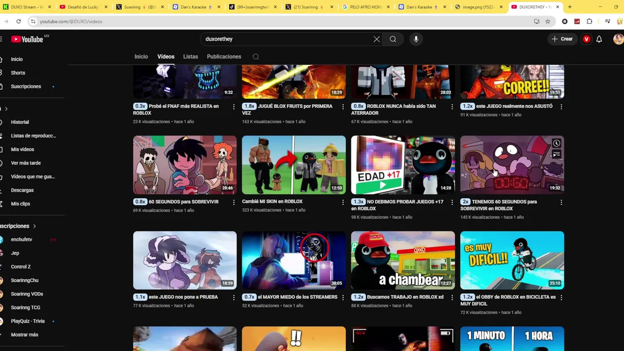Open Descargas in the sidebar
This screenshot has width=624, height=351.
click(x=22, y=191)
